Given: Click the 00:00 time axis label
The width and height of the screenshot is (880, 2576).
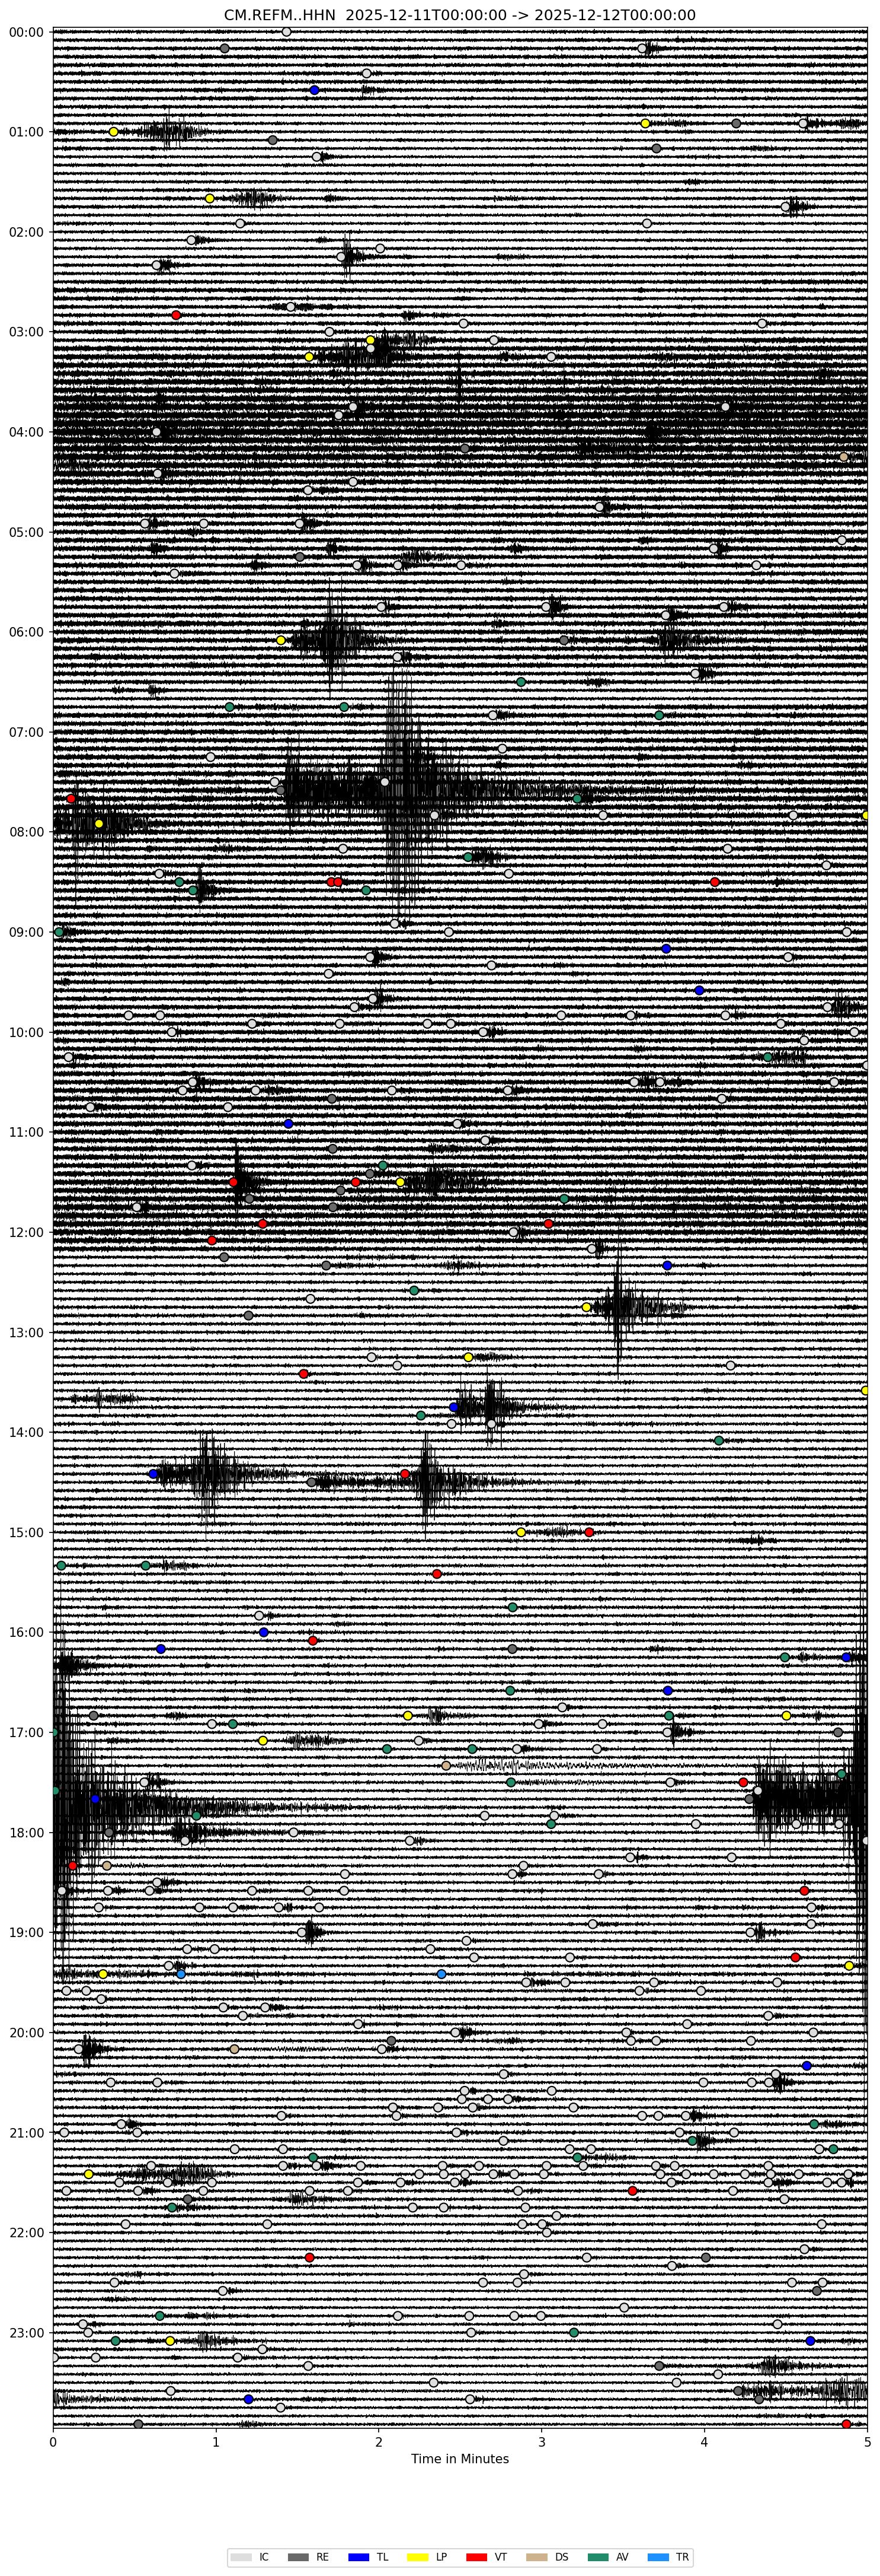Looking at the screenshot, I should [26, 32].
